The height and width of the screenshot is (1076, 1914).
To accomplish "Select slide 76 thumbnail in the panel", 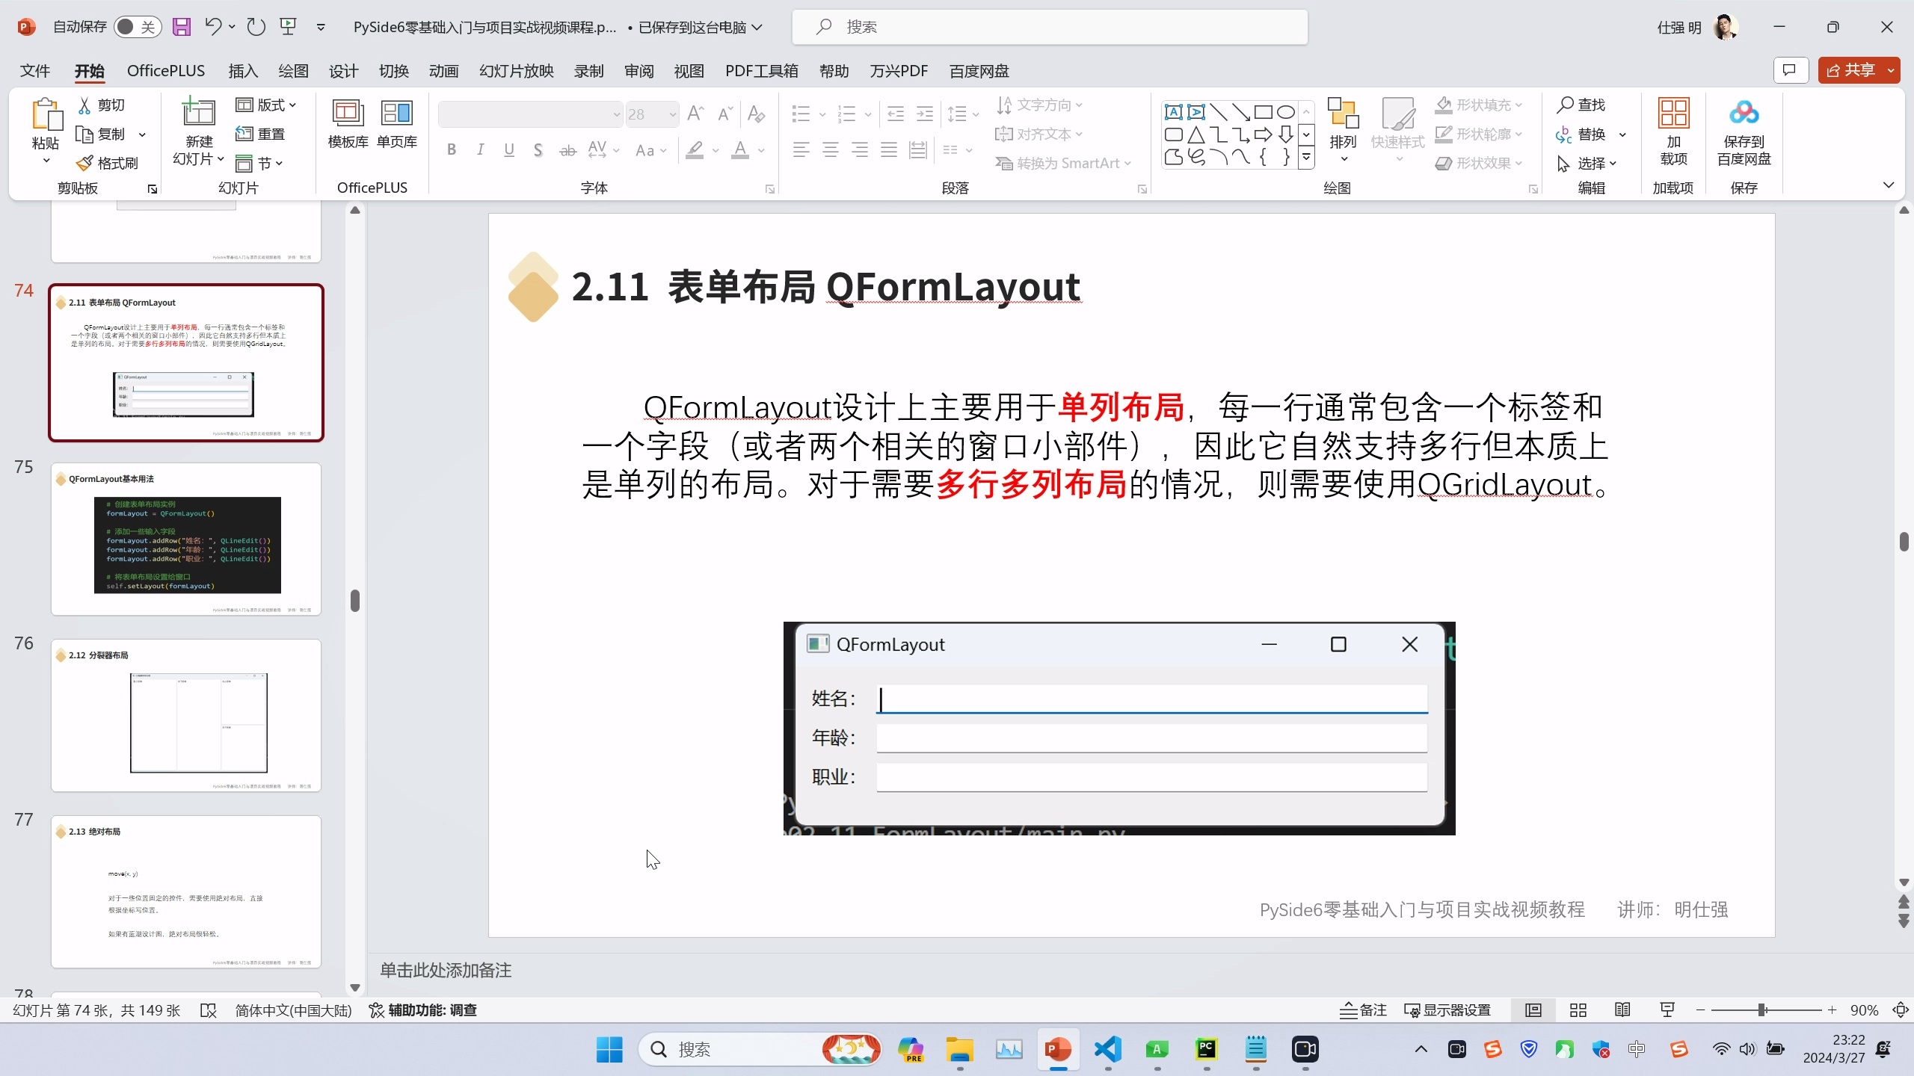I will tap(185, 715).
